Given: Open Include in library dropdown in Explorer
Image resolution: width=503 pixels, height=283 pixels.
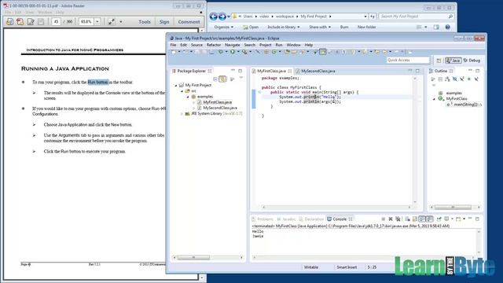Looking at the screenshot, I should click(284, 28).
